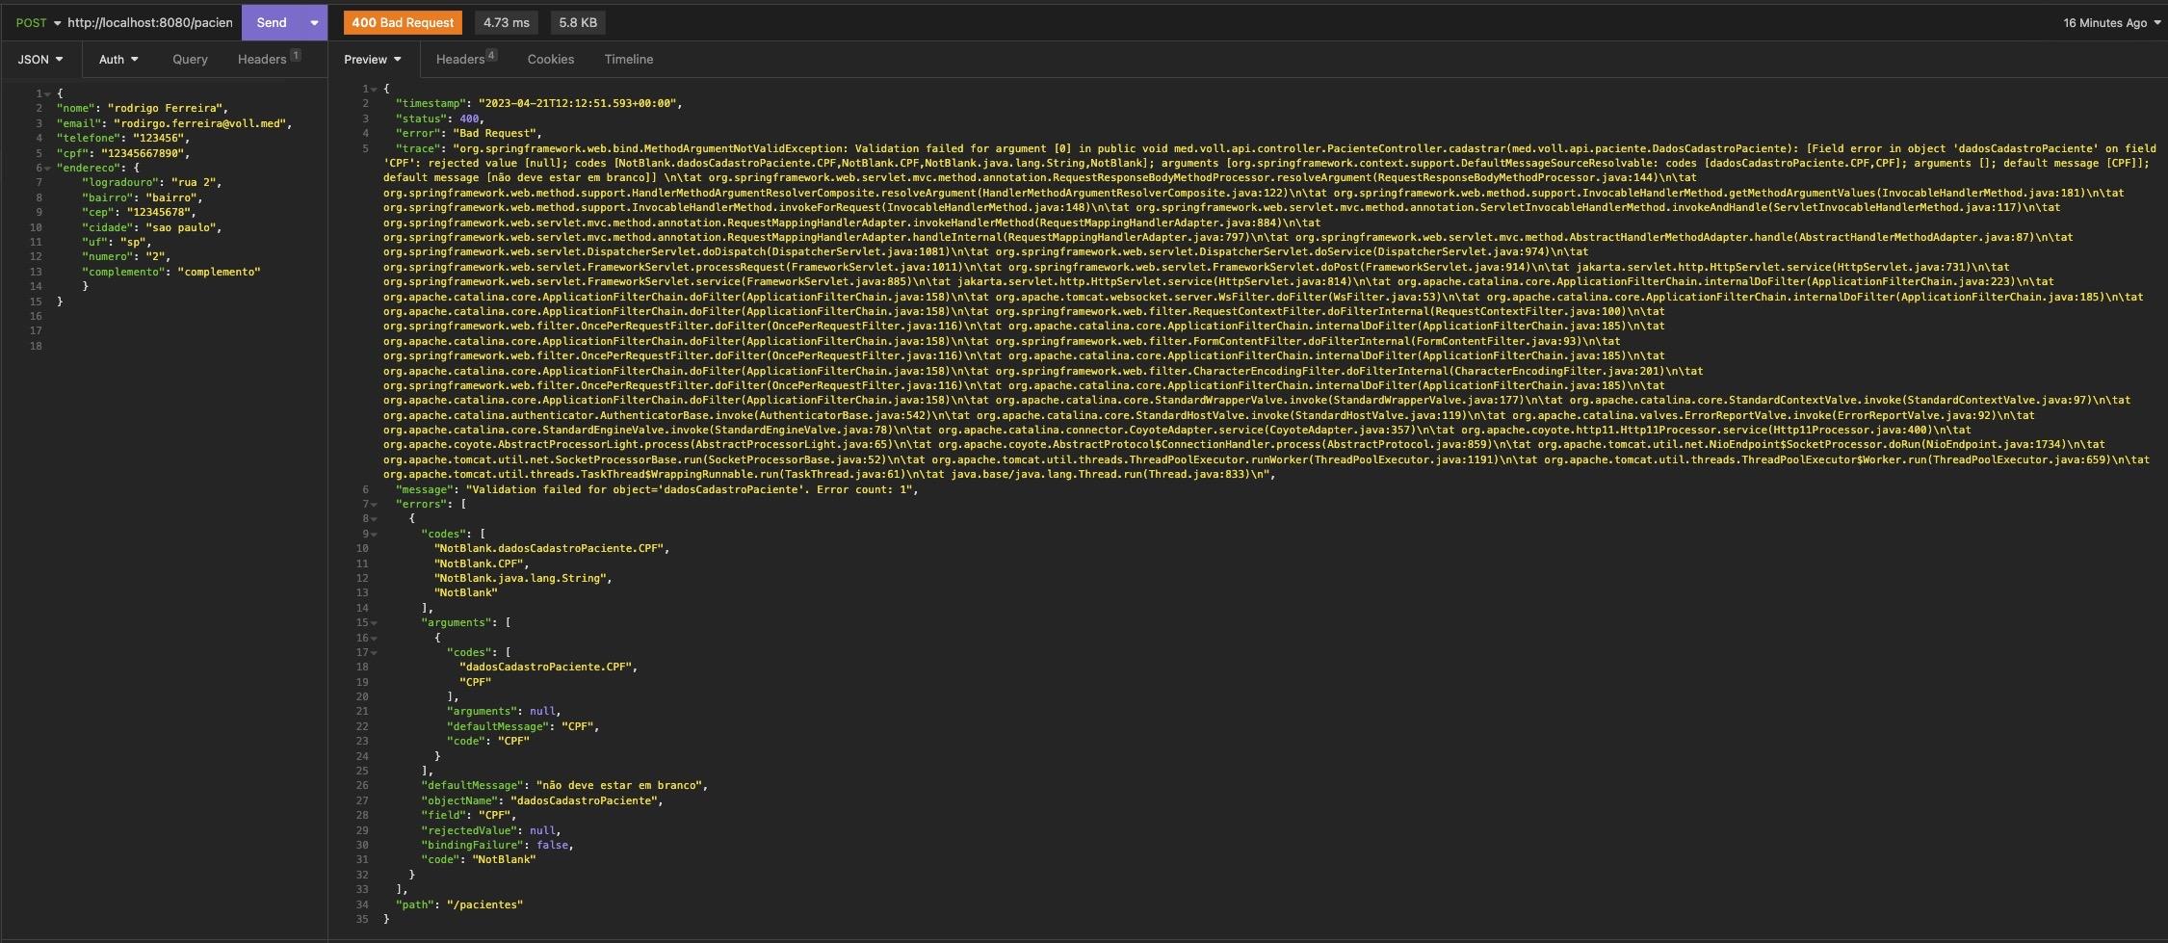Click the bindingFailure false value

[x=552, y=845]
